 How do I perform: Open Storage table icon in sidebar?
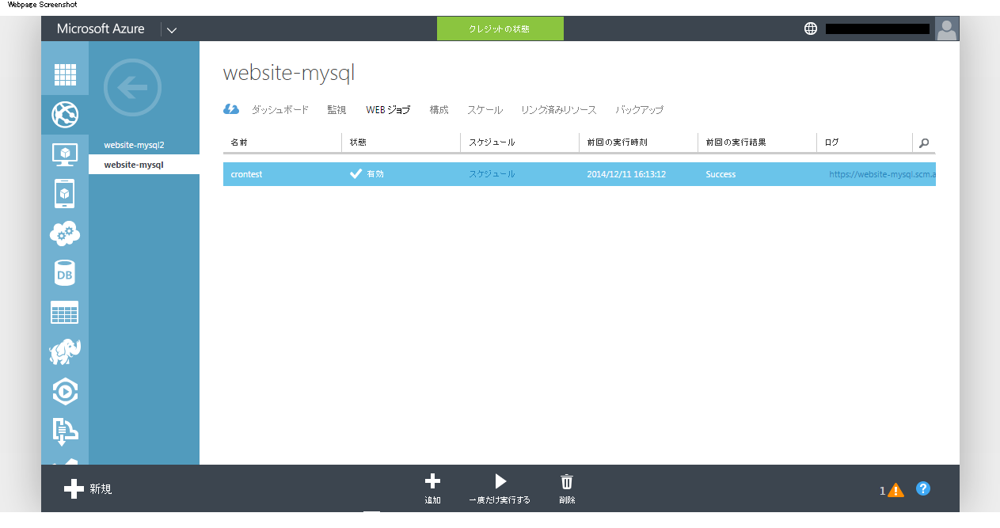(65, 313)
